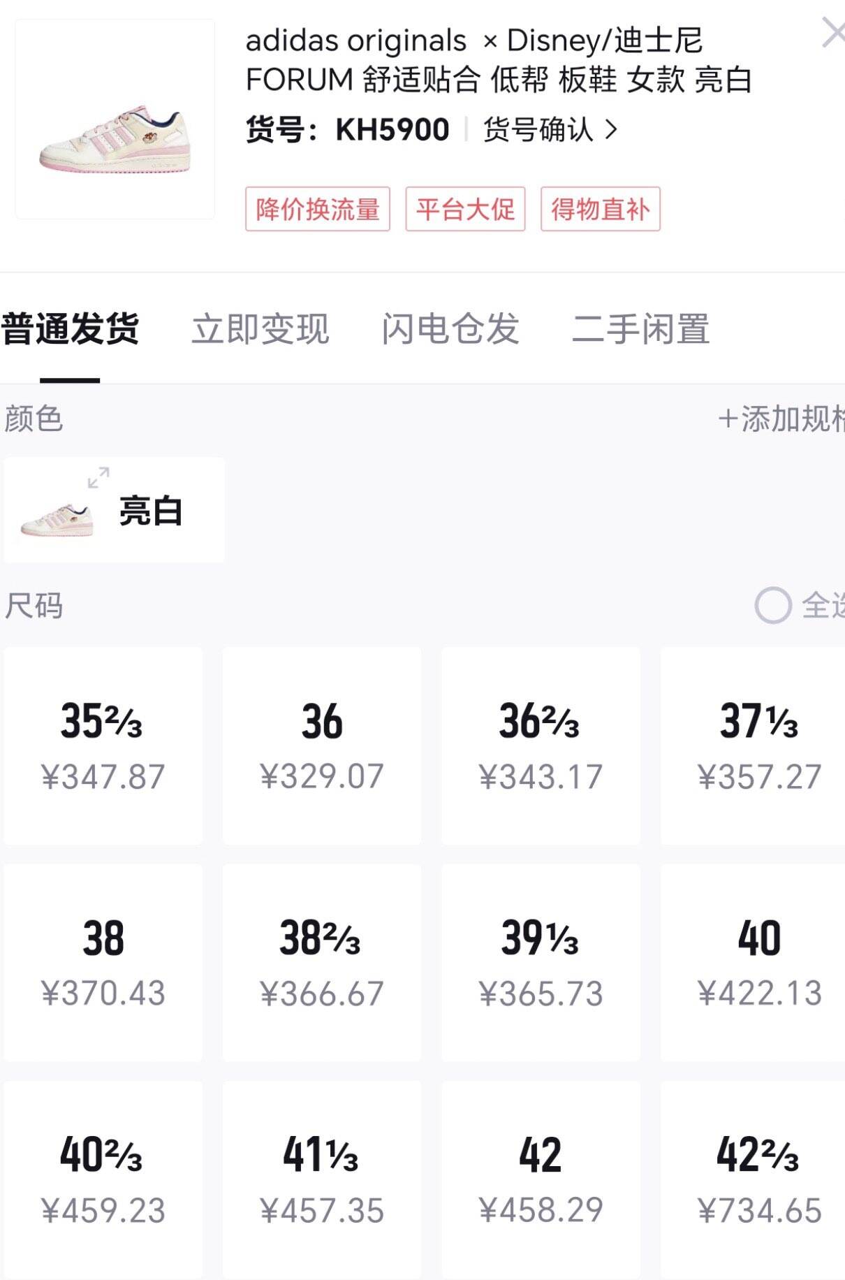Switch to the 立即变现 tab
This screenshot has width=845, height=1280.
pos(260,328)
